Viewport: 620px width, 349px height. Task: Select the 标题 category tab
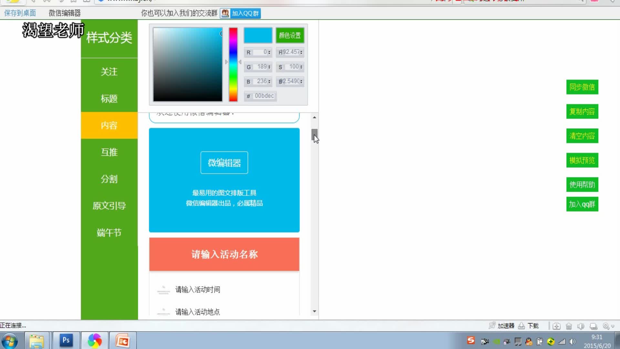(109, 99)
